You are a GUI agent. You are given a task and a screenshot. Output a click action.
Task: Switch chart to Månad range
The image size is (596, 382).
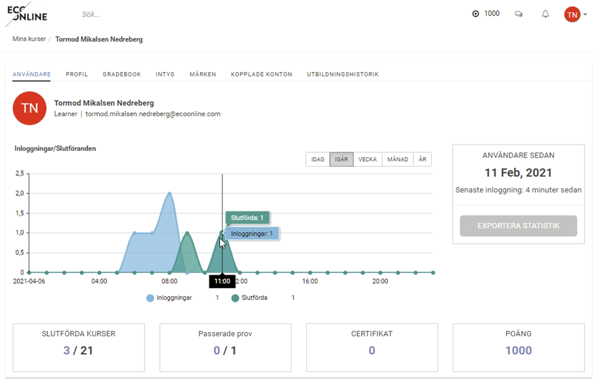[398, 159]
